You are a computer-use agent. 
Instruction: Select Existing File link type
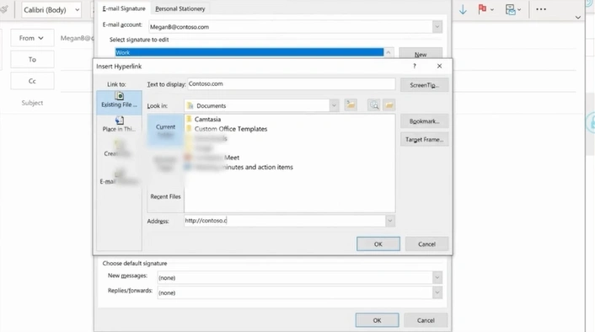pyautogui.click(x=119, y=102)
